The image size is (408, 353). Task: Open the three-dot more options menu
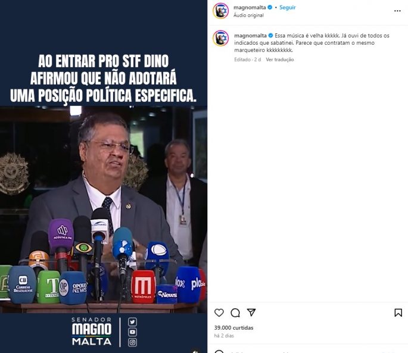pyautogui.click(x=397, y=11)
